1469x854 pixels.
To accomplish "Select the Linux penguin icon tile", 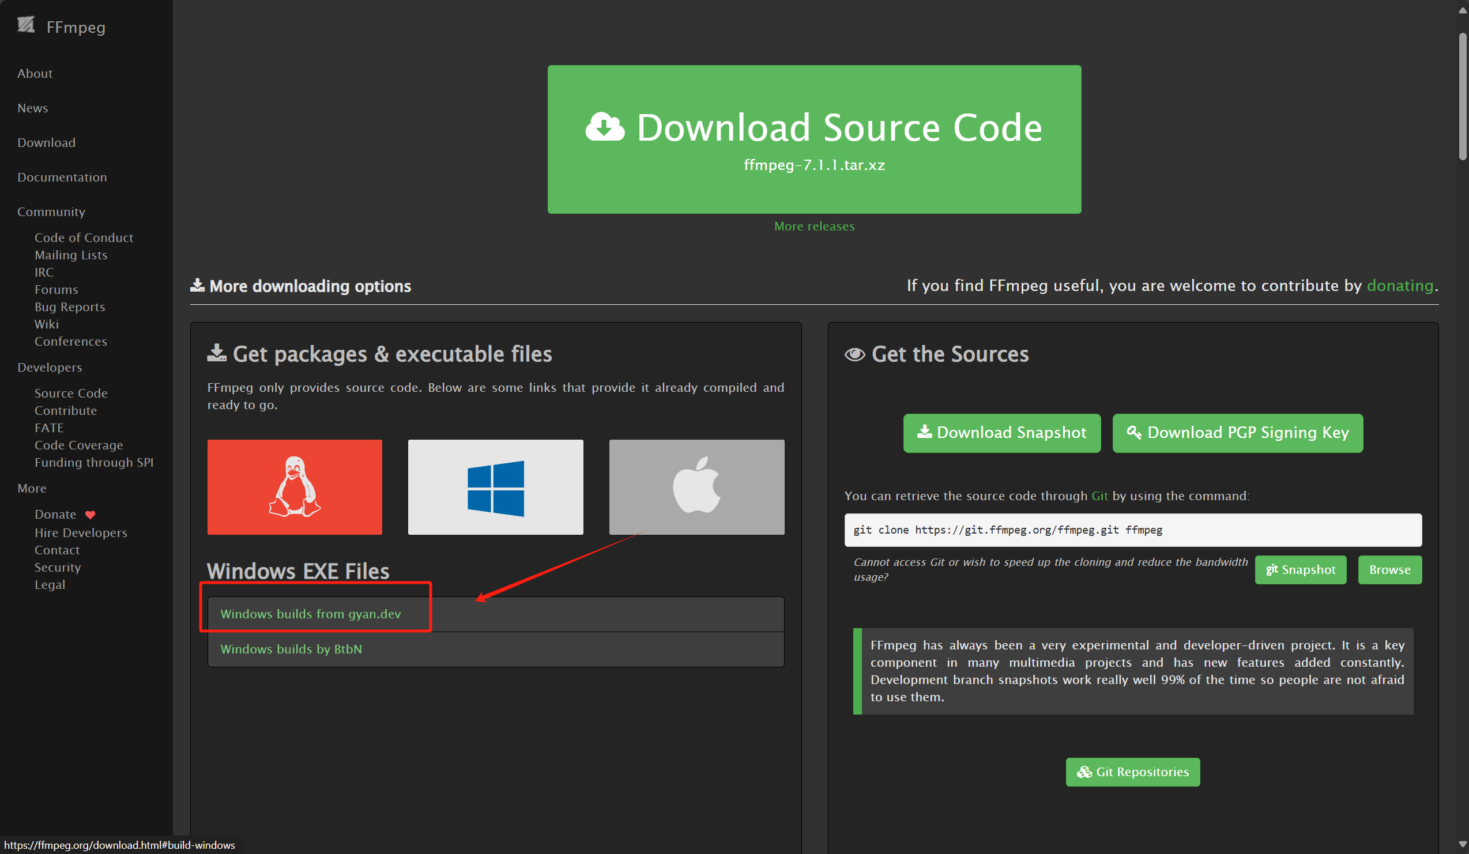I will [x=295, y=486].
